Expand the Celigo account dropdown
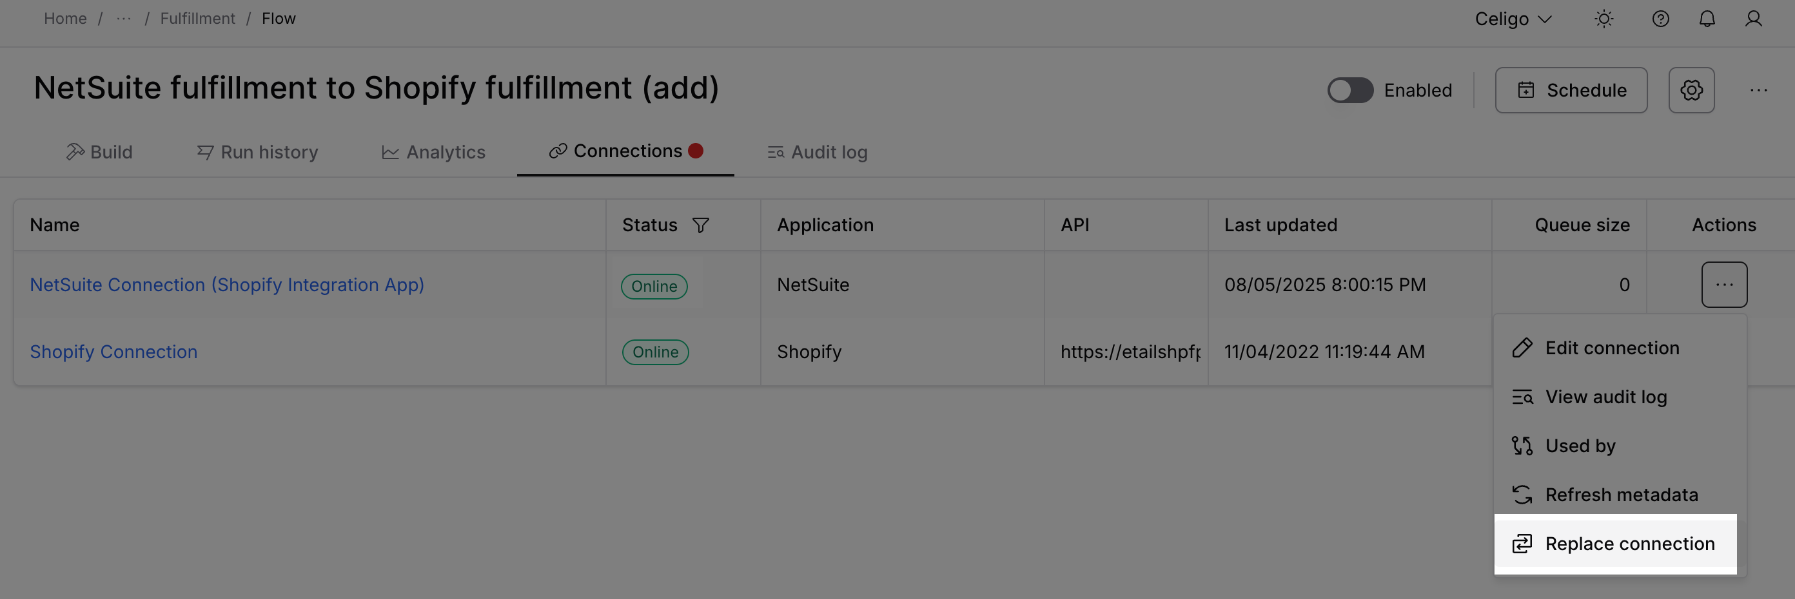 (1513, 19)
